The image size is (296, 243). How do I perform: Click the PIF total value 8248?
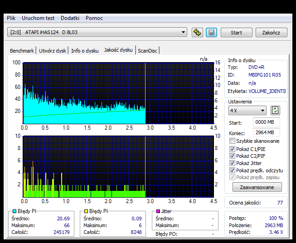[x=136, y=232]
